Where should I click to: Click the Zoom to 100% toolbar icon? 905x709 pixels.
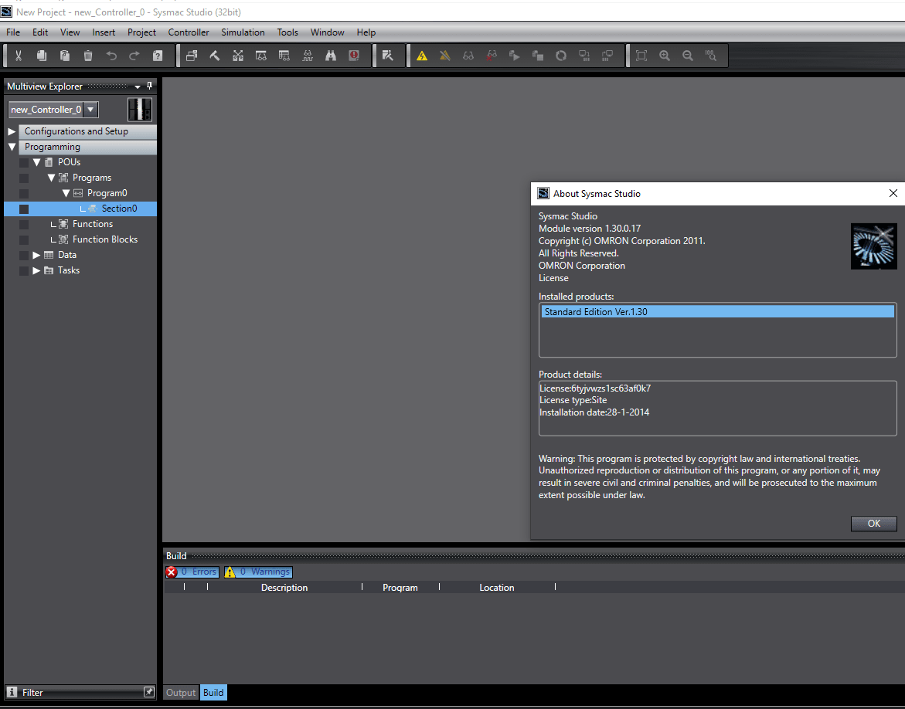(x=710, y=55)
